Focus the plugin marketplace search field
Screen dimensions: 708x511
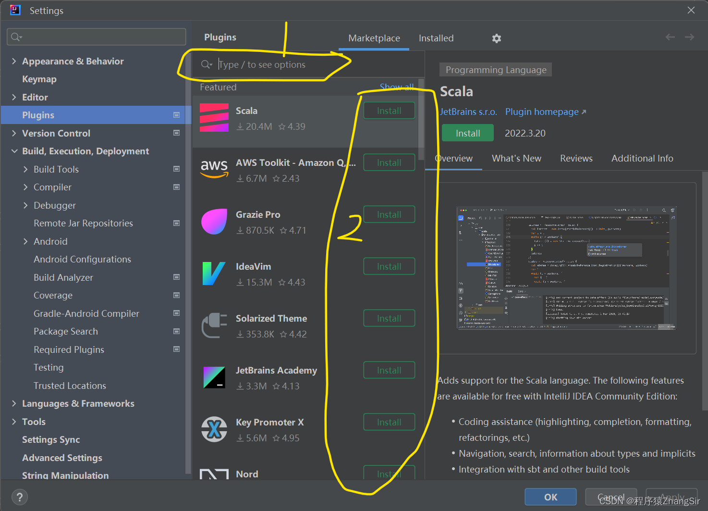click(308, 64)
